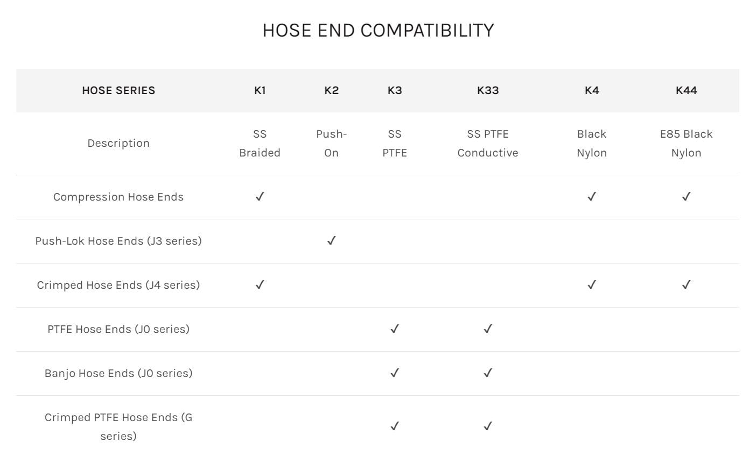Click the K1 checkmark for Crimped J4 series

pyautogui.click(x=260, y=285)
